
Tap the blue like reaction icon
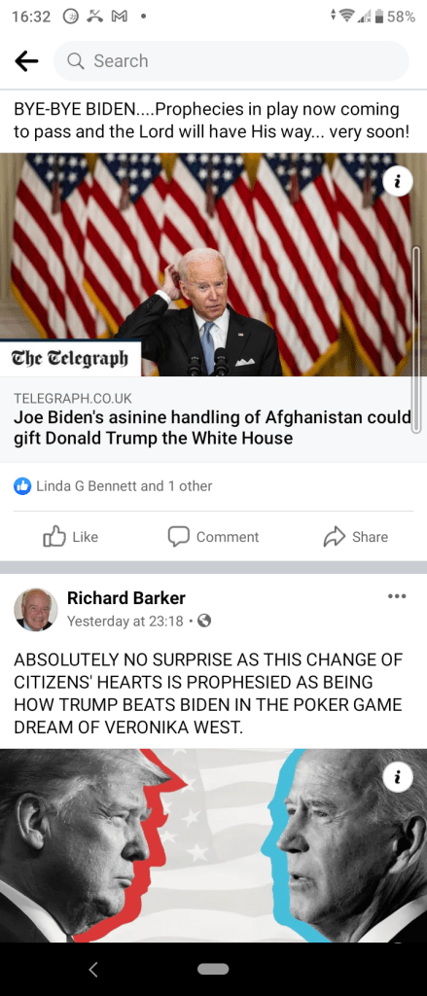(22, 486)
